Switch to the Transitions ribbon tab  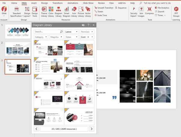tap(57, 3)
